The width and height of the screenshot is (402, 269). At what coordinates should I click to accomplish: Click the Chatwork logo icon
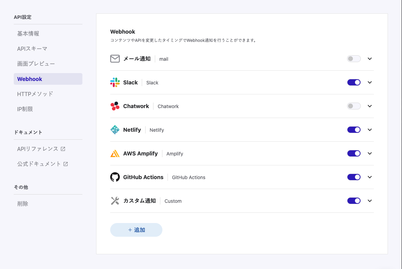pyautogui.click(x=115, y=106)
